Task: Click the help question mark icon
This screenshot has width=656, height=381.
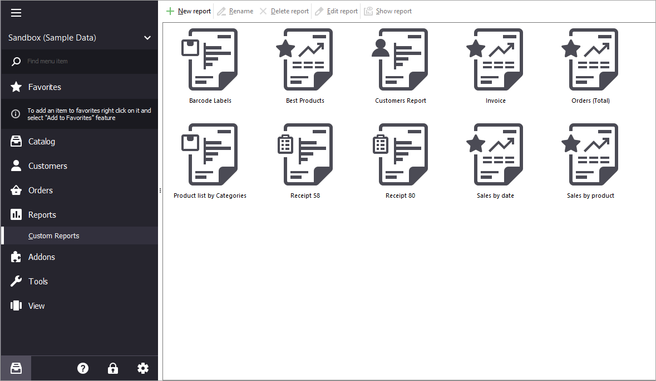Action: 83,368
